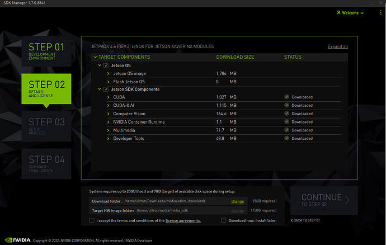This screenshot has width=386, height=245.
Task: Click Continue to Step 03 button
Action: point(324,200)
